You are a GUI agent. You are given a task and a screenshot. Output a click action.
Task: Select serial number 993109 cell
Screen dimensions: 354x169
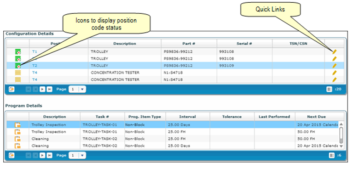[x=226, y=66]
